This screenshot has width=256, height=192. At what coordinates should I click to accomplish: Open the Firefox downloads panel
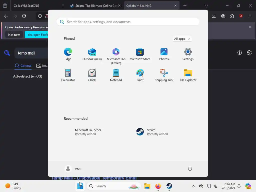214,16
